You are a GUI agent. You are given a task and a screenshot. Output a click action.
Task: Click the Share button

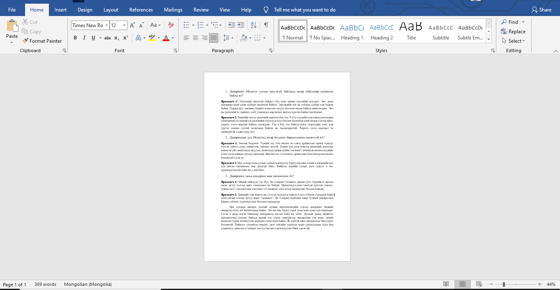tap(542, 10)
